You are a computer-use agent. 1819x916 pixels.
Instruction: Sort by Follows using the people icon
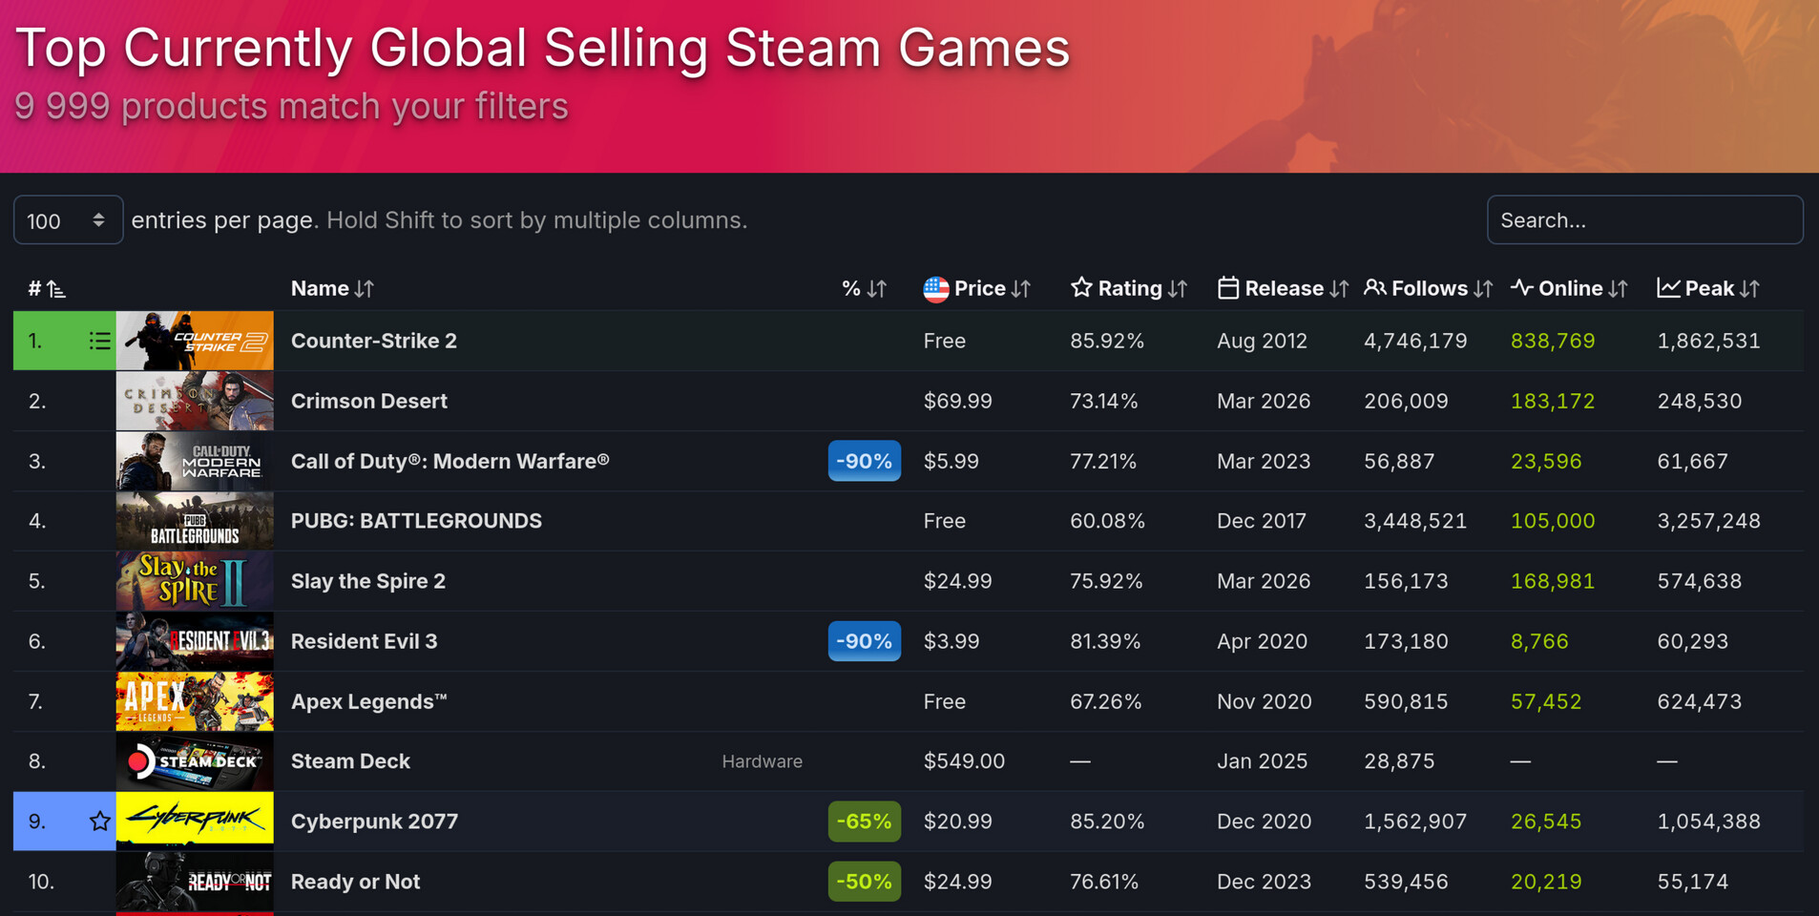(1374, 288)
